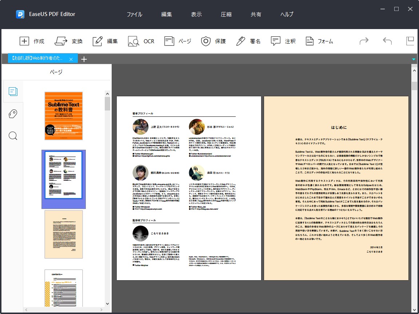This screenshot has width=419, height=314.
Task: Open the 共有 menu
Action: [256, 15]
